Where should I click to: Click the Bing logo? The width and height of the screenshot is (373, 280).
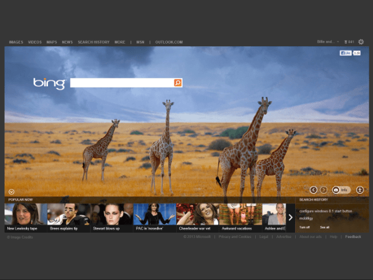tap(49, 84)
